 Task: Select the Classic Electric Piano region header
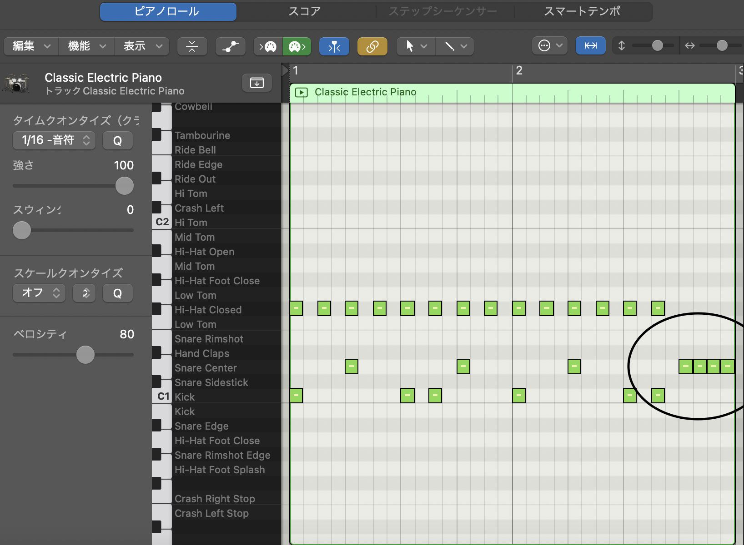click(513, 93)
